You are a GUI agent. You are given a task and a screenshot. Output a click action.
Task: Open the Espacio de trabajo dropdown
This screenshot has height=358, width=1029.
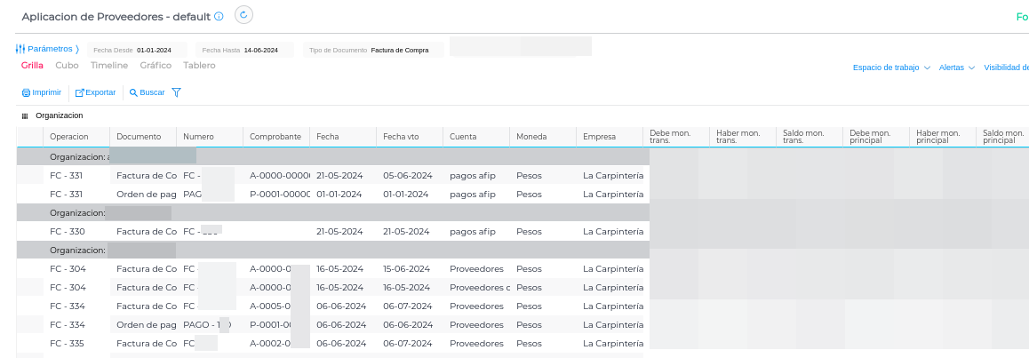point(890,68)
